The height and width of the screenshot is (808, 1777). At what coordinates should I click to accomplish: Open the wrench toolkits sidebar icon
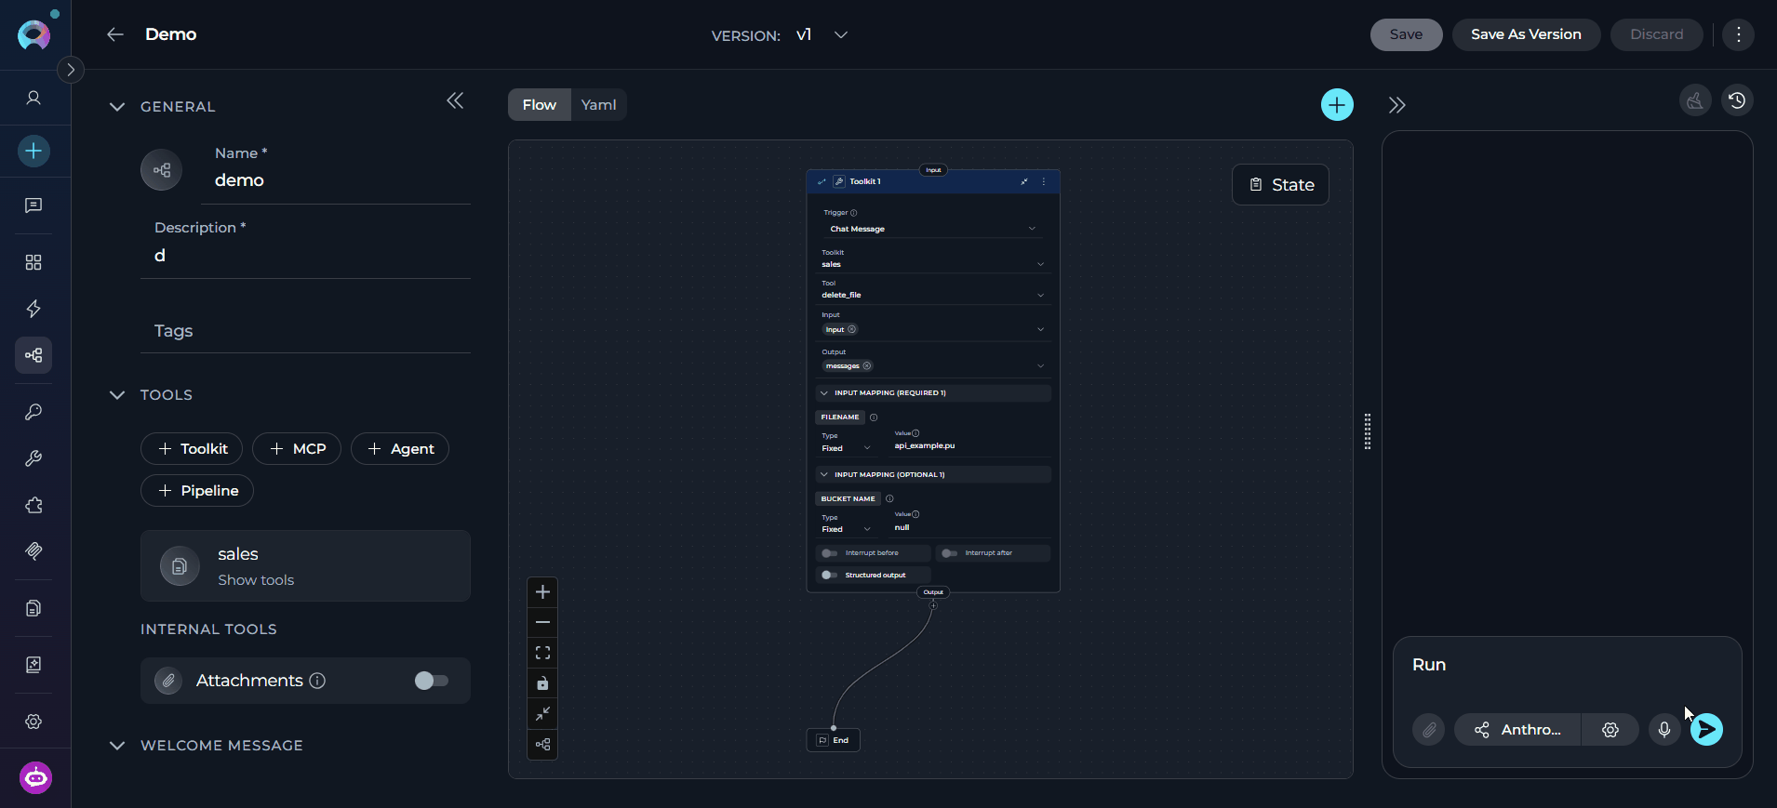[x=33, y=458]
